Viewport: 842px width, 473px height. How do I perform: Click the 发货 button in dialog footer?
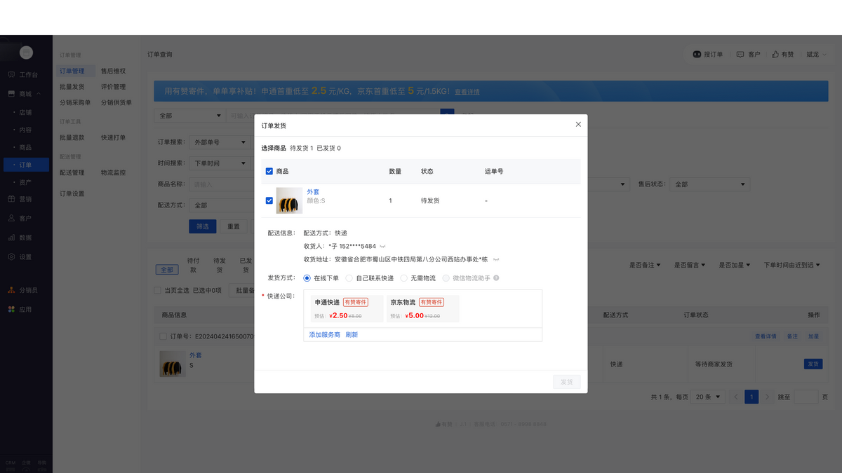567,383
